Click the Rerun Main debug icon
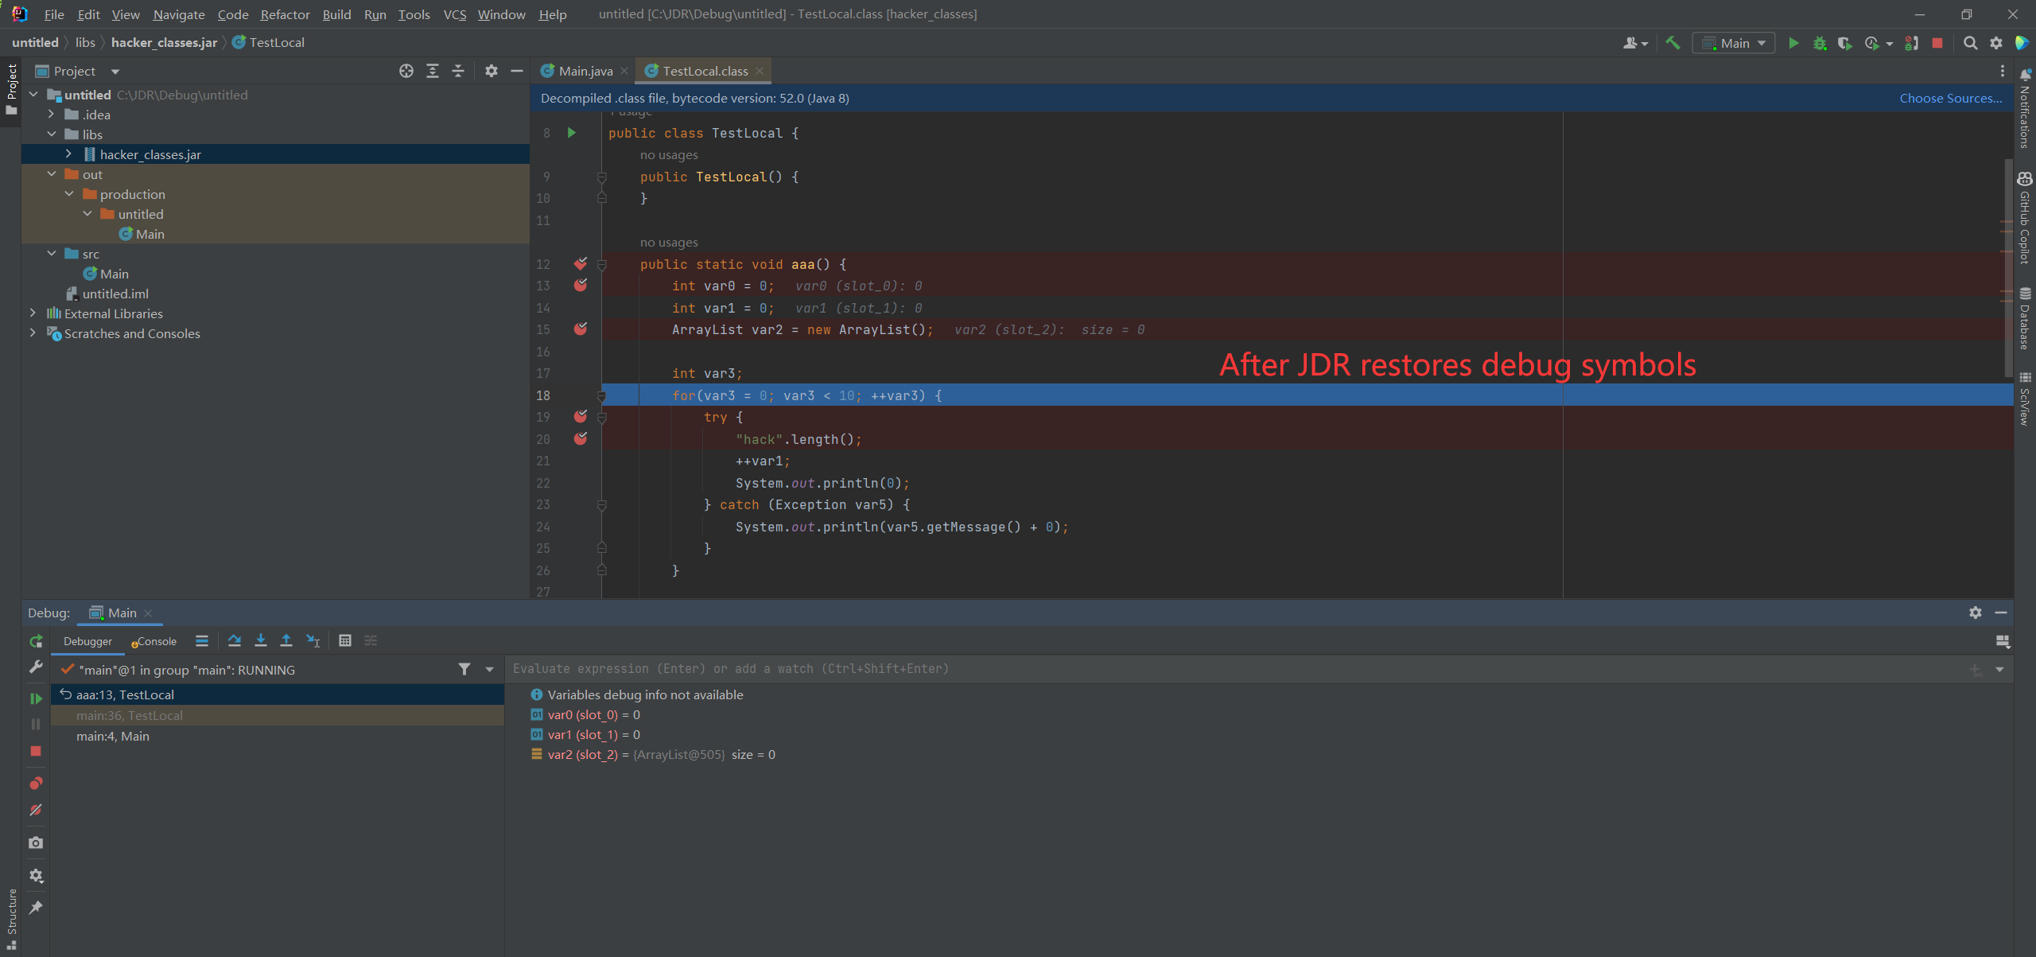Image resolution: width=2036 pixels, height=957 pixels. (x=36, y=641)
